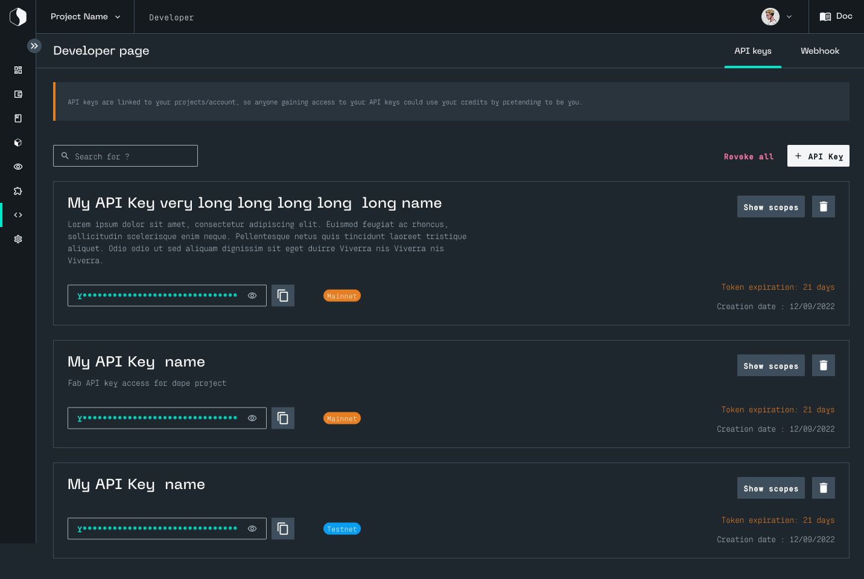Switch to the API keys tab
This screenshot has height=579, width=864.
(753, 51)
